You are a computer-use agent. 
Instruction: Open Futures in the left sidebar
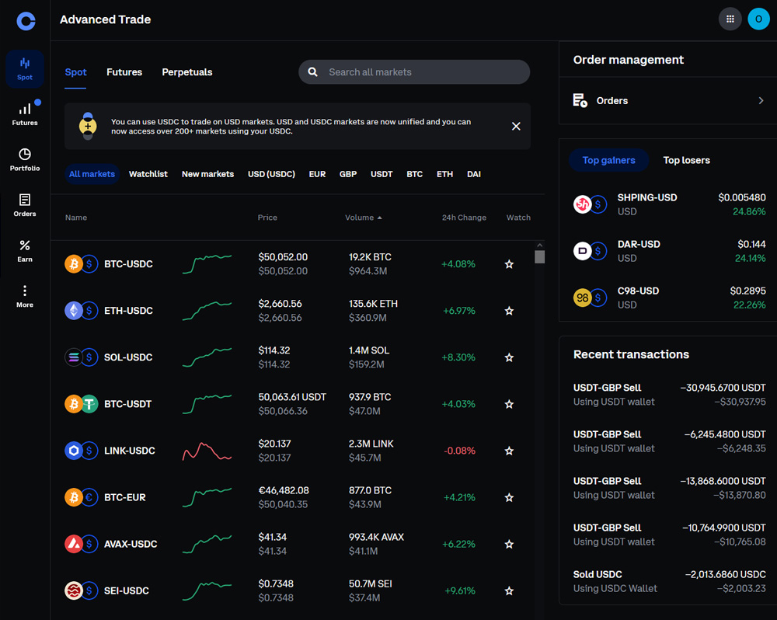pyautogui.click(x=25, y=114)
